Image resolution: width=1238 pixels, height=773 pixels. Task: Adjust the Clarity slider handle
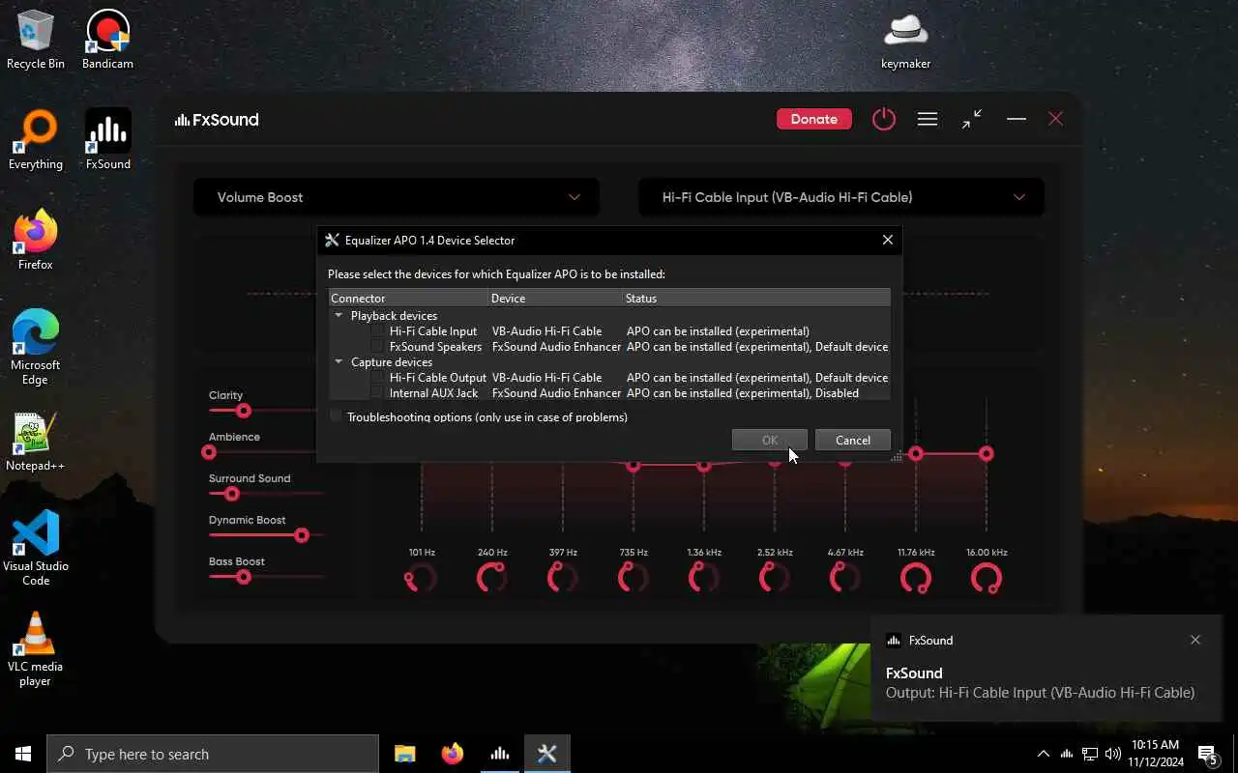click(x=244, y=411)
